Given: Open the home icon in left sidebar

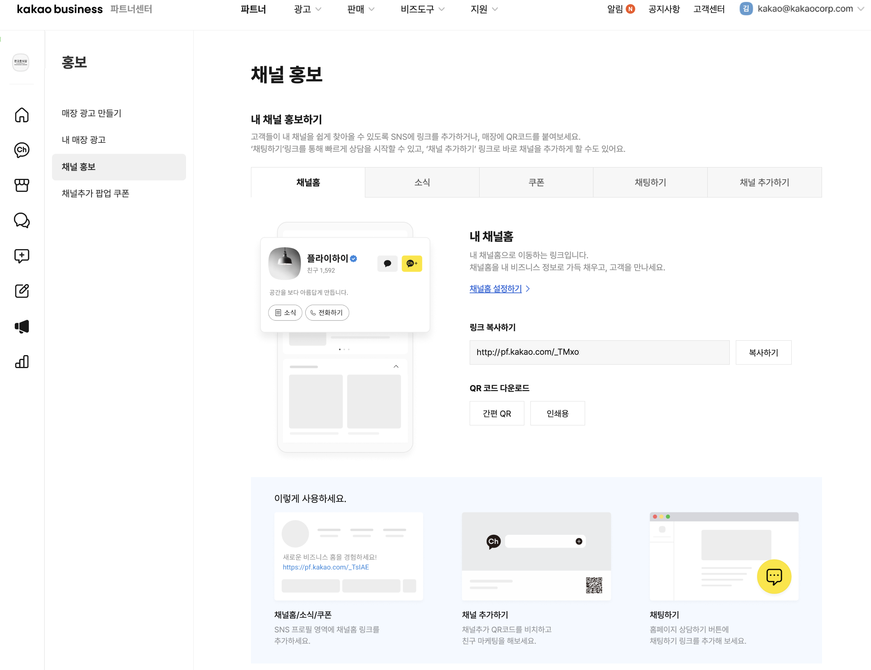Looking at the screenshot, I should [x=22, y=115].
